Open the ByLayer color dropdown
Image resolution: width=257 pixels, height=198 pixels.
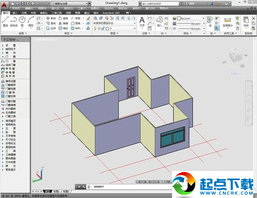click(191, 18)
